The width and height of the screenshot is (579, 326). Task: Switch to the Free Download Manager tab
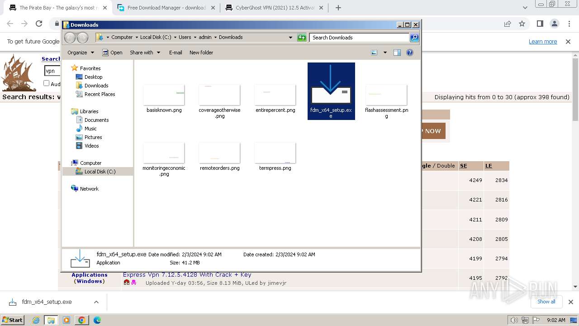click(x=166, y=8)
